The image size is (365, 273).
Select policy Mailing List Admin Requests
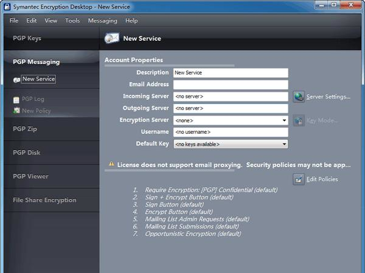(x=197, y=219)
